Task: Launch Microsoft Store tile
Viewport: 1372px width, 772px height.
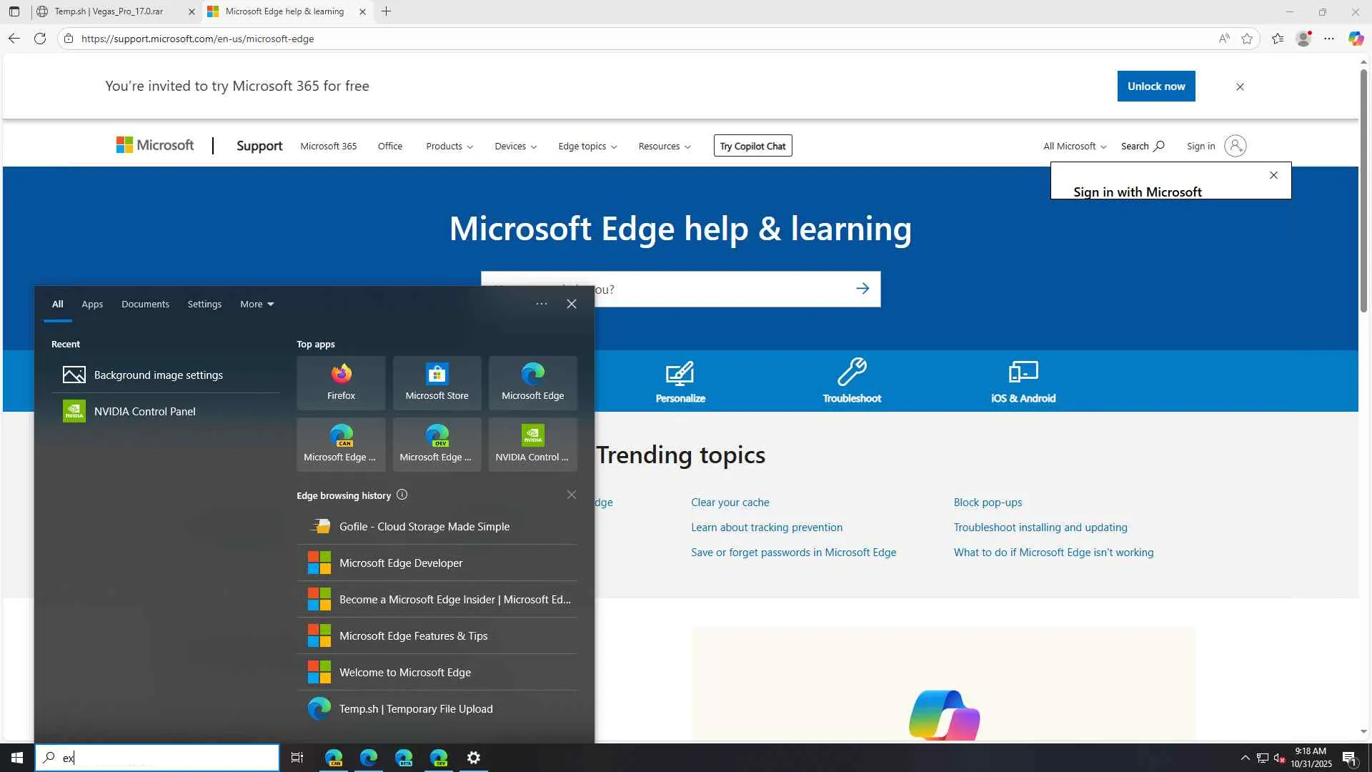Action: (437, 382)
